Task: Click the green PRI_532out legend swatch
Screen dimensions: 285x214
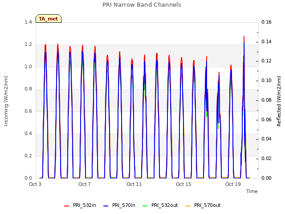Action: tap(145, 206)
